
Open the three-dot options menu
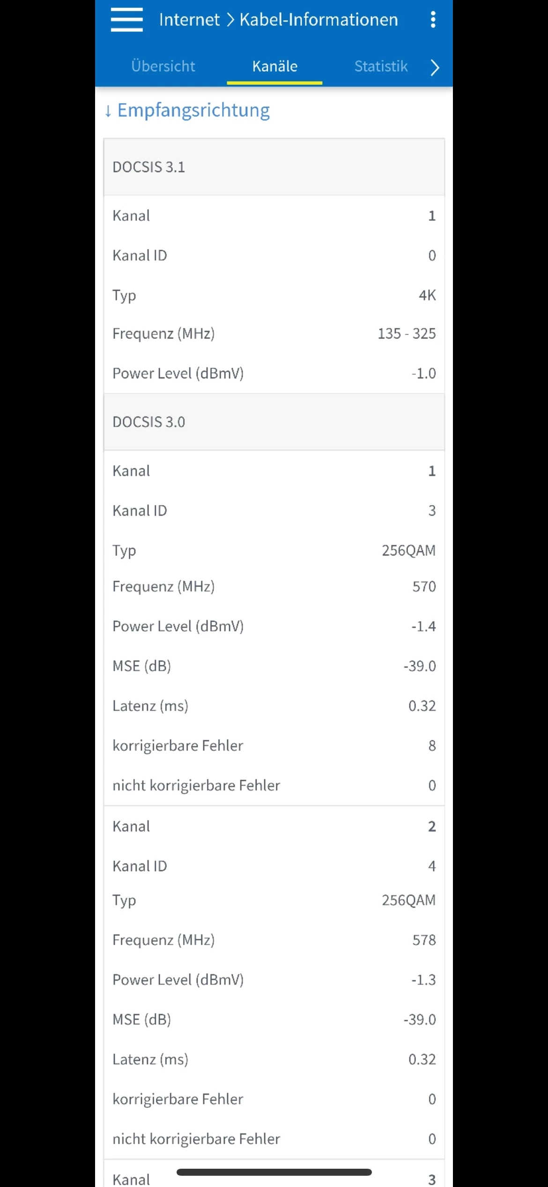[433, 20]
